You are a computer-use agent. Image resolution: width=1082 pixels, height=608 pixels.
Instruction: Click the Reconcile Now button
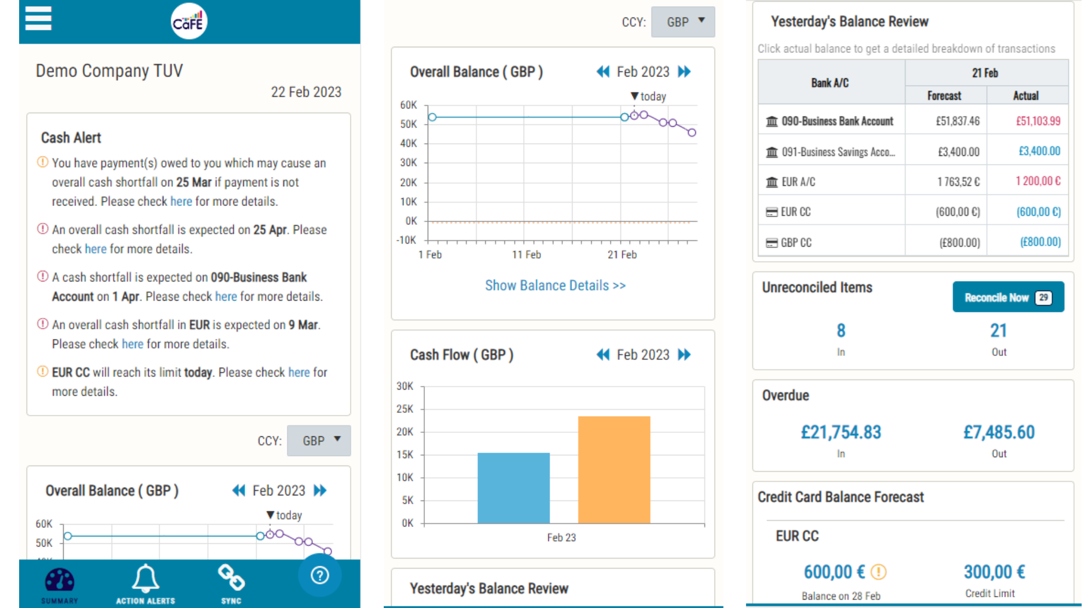pyautogui.click(x=1008, y=297)
